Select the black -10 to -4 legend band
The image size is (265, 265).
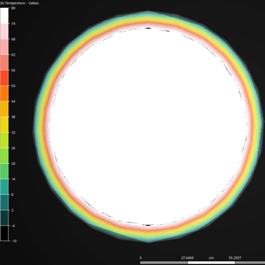pyautogui.click(x=4, y=233)
